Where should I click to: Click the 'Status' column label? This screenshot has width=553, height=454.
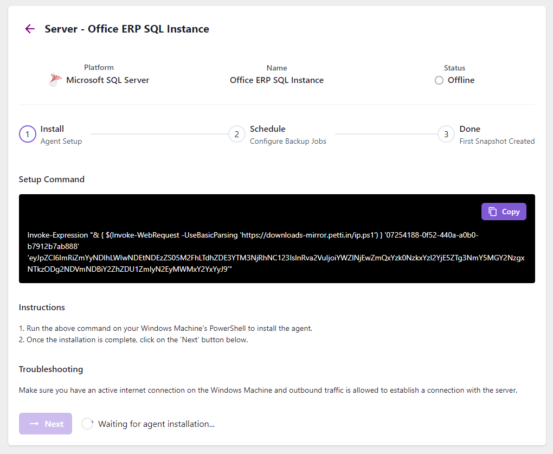455,68
